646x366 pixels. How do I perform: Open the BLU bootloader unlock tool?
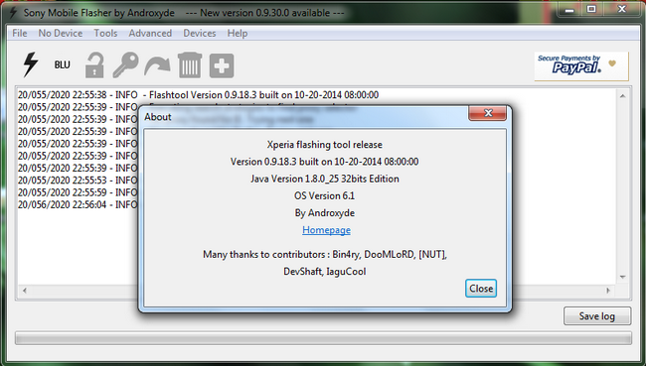coord(63,65)
